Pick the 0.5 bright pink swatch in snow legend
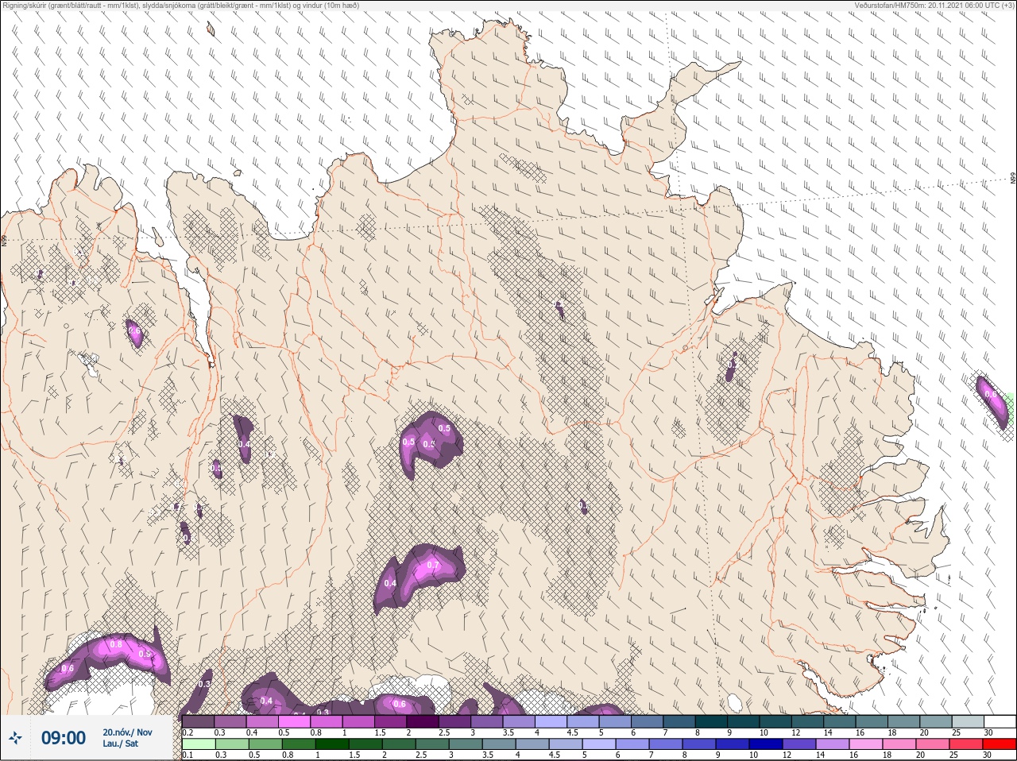The height and width of the screenshot is (761, 1017). tap(295, 721)
